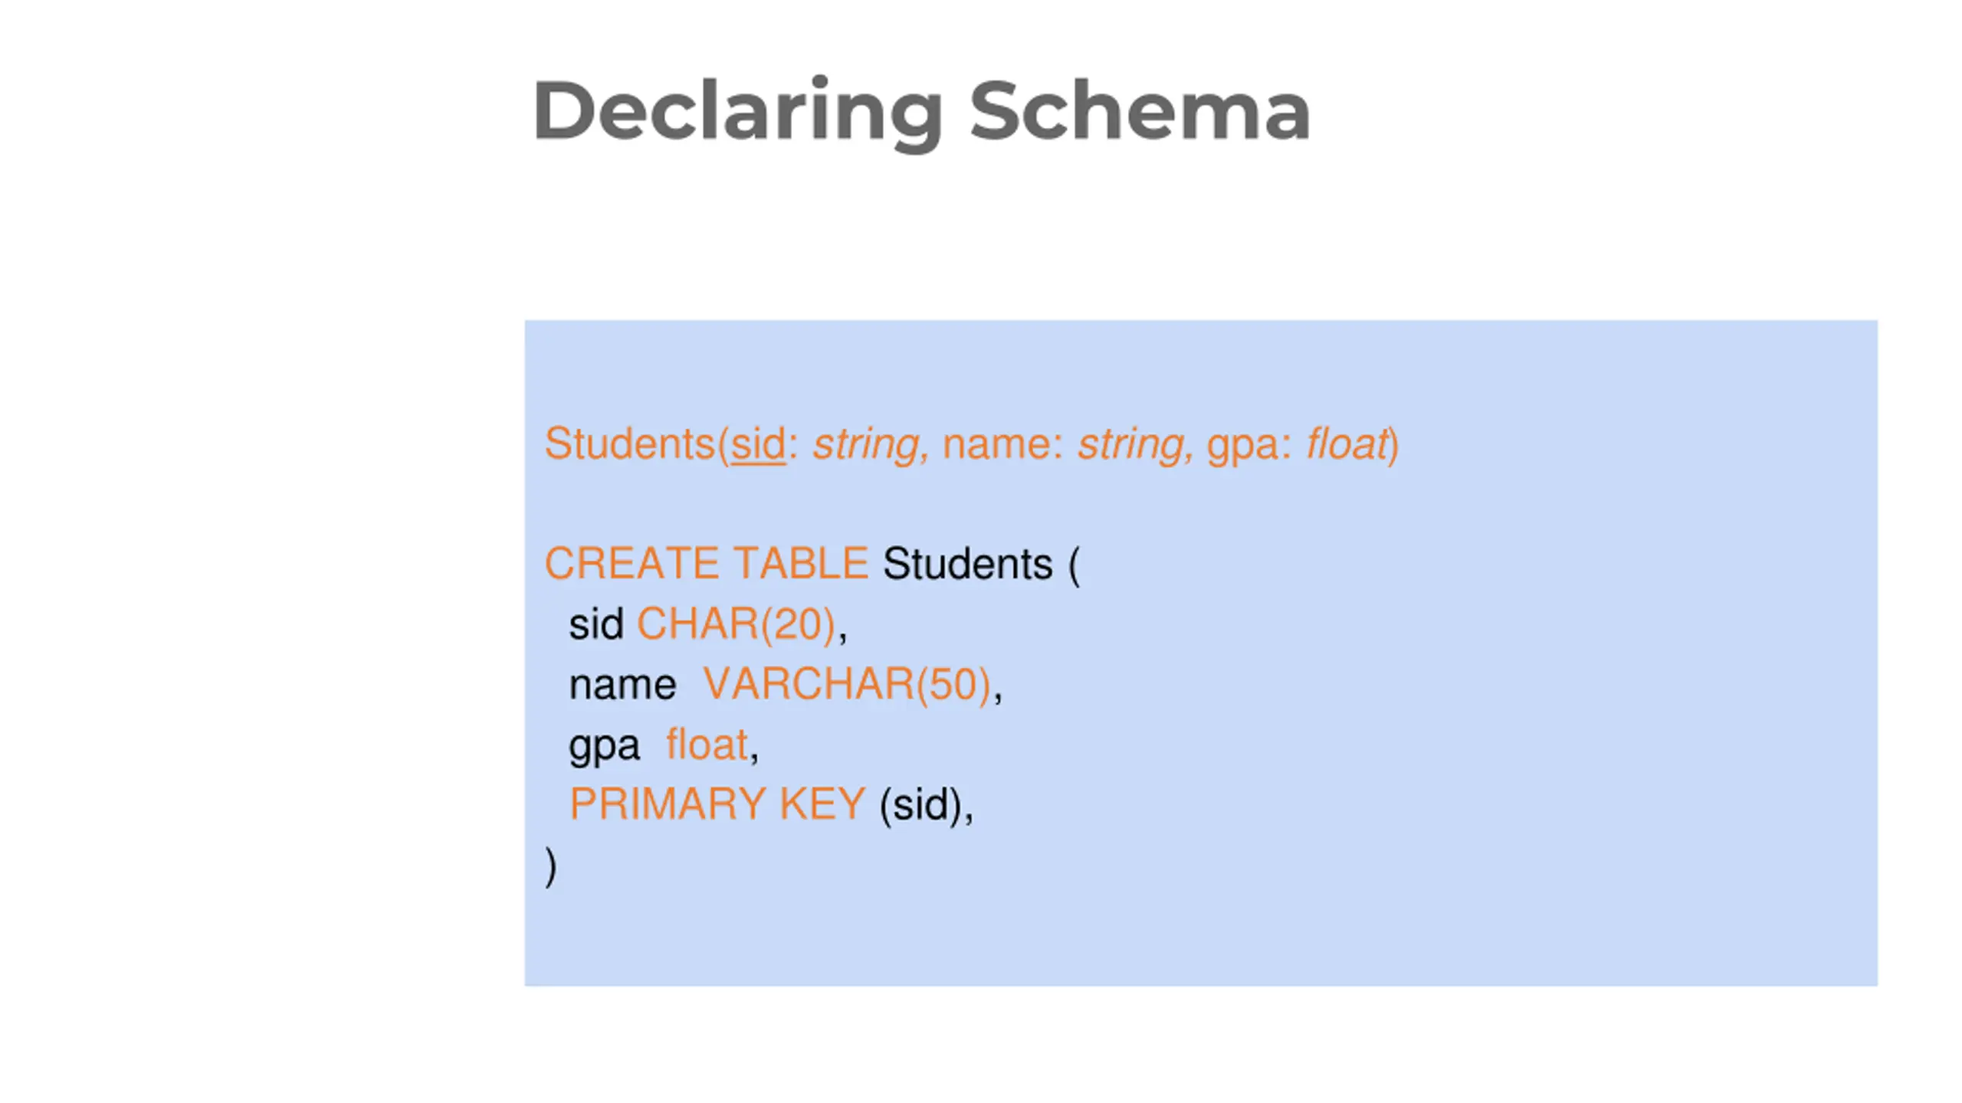
Task: Click the closing parenthesis on last code line
Action: [x=550, y=867]
